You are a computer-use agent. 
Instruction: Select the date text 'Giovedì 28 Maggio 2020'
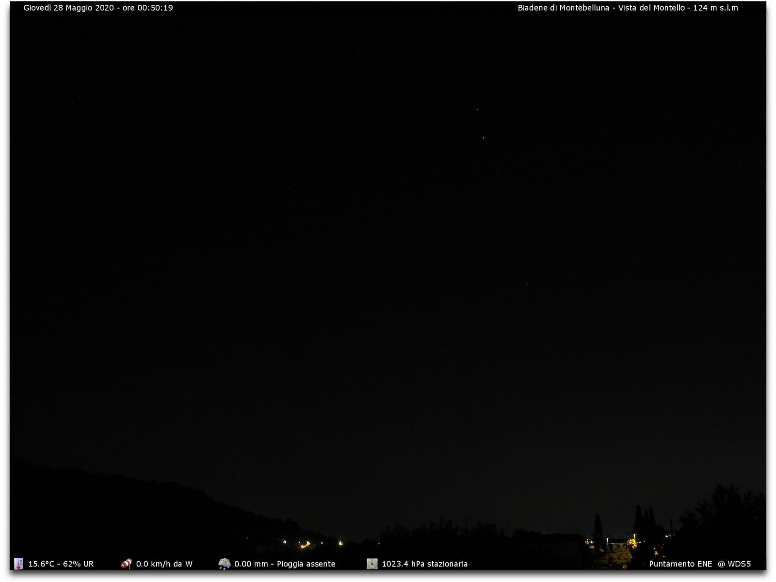pyautogui.click(x=68, y=8)
